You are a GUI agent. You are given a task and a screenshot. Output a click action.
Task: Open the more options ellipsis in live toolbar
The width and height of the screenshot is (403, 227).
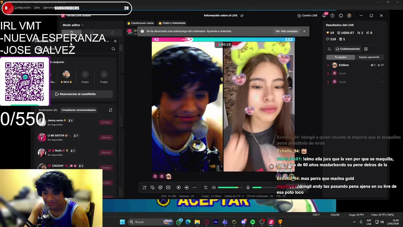tap(195, 188)
